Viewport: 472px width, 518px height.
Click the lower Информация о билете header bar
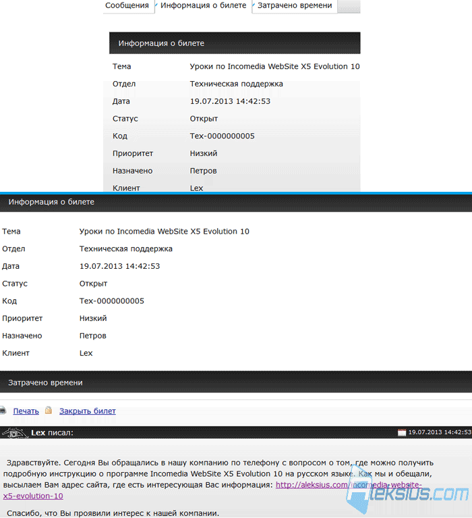point(236,202)
